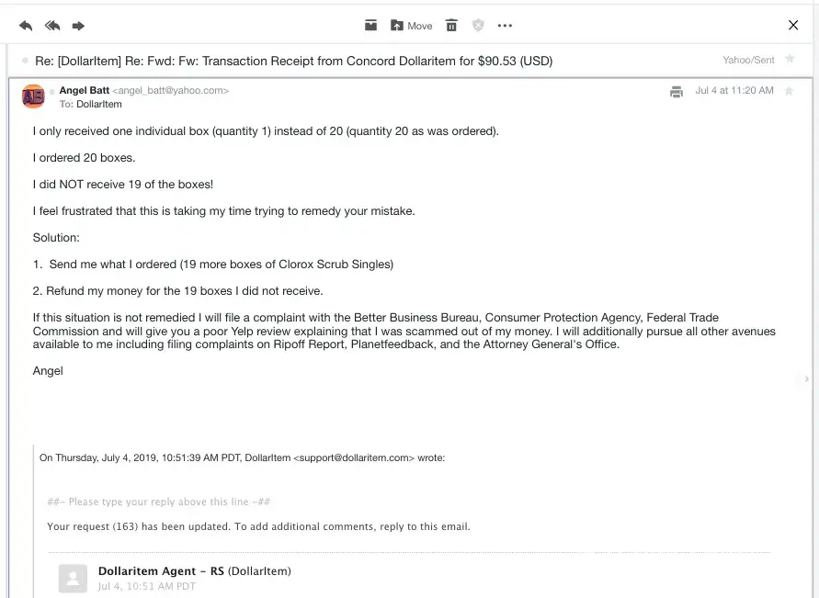This screenshot has width=819, height=598.
Task: Click the Forward arrow icon
Action: [78, 26]
